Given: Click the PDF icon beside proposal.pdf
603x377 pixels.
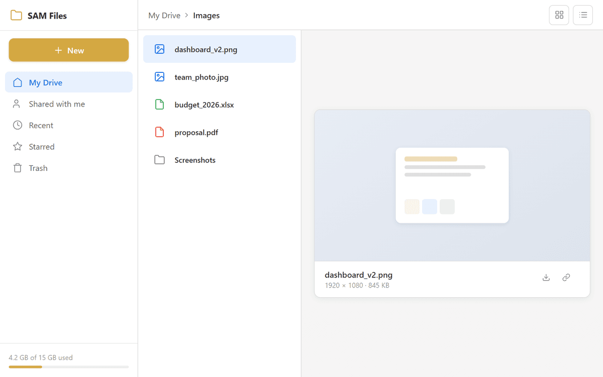Looking at the screenshot, I should click(x=159, y=132).
